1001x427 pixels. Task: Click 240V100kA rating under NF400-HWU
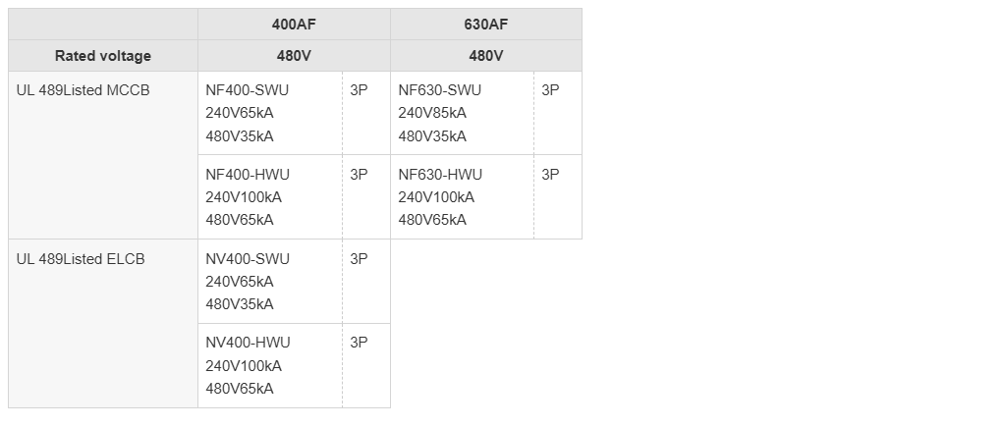[244, 197]
